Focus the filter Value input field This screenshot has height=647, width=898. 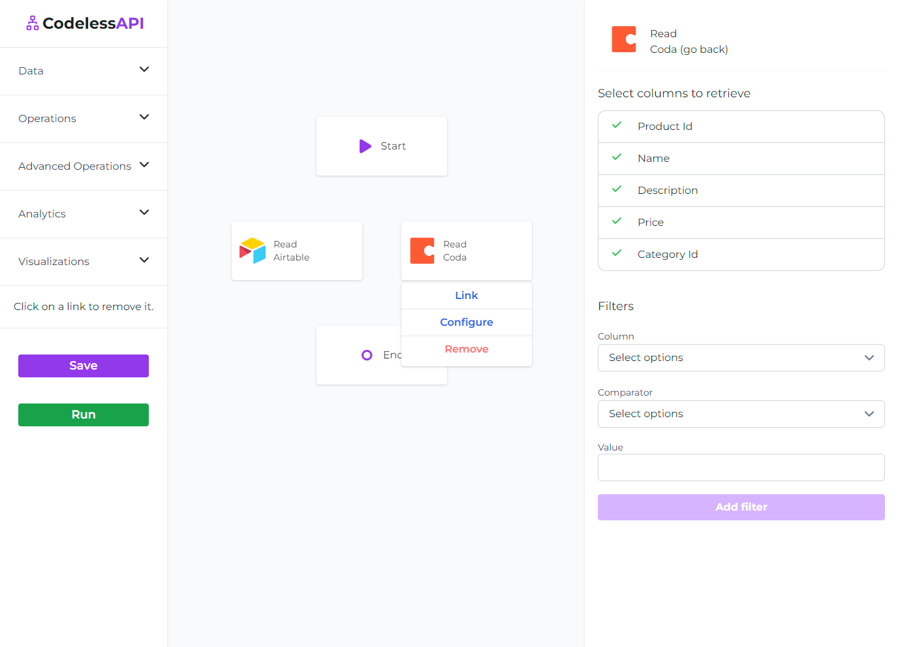pos(741,467)
